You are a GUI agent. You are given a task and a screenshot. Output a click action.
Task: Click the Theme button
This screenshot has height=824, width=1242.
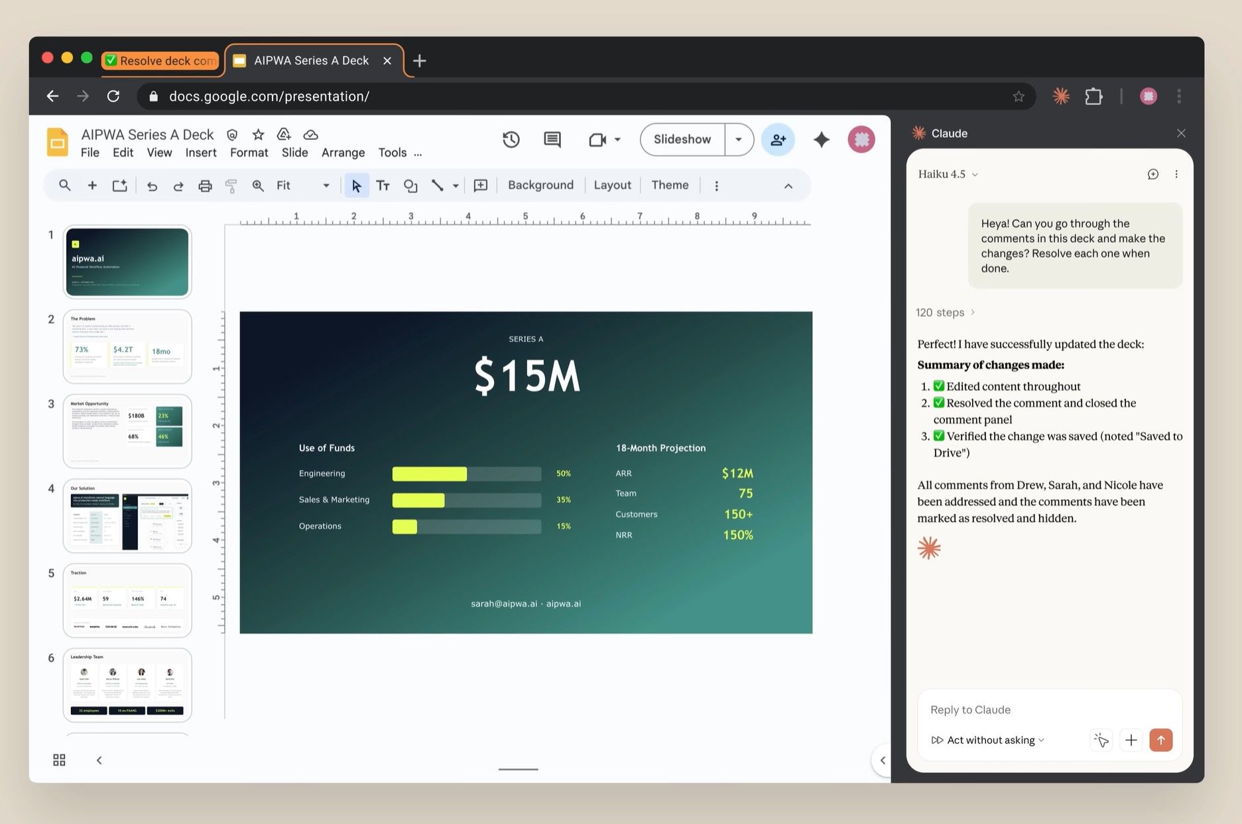[x=669, y=185]
